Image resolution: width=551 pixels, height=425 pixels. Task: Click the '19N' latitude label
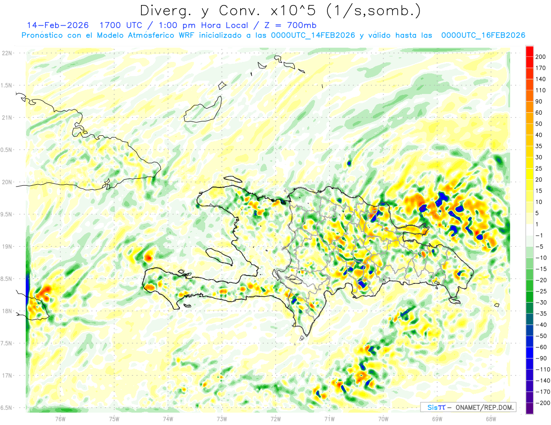(7, 247)
